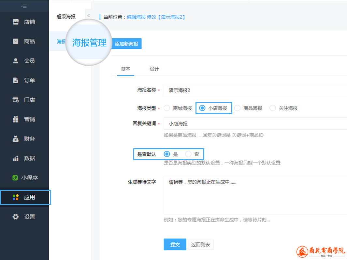Select 关注海报 radio option
The width and height of the screenshot is (347, 260).
pos(273,108)
